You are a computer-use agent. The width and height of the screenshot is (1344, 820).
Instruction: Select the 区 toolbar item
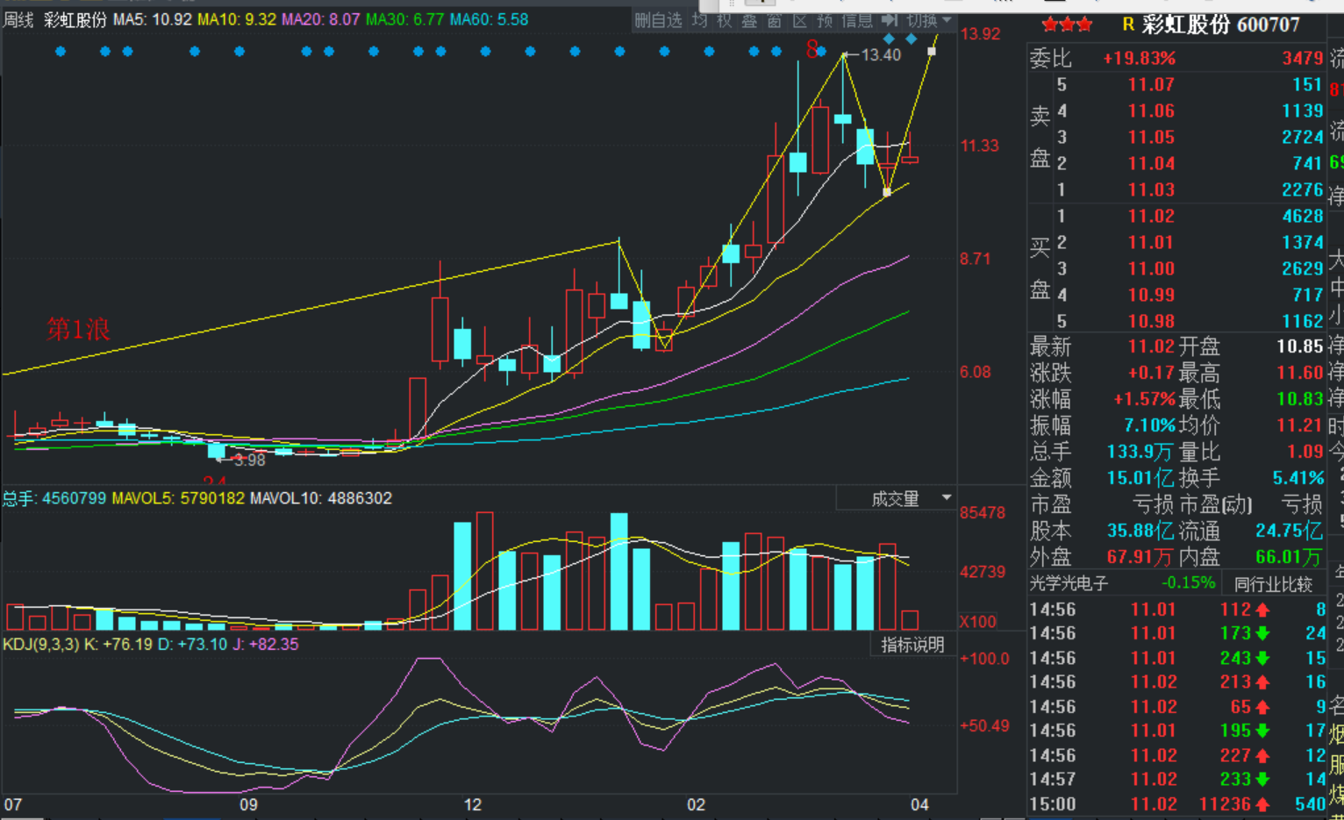point(799,20)
